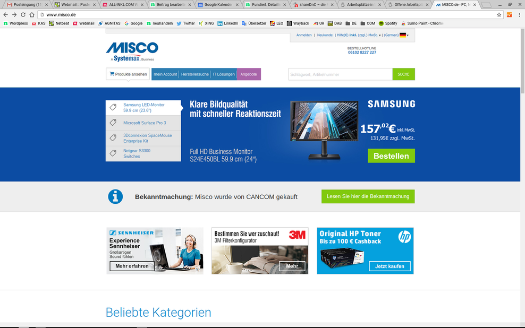
Task: Close the MISCO.de browser tab
Action: pos(475,5)
